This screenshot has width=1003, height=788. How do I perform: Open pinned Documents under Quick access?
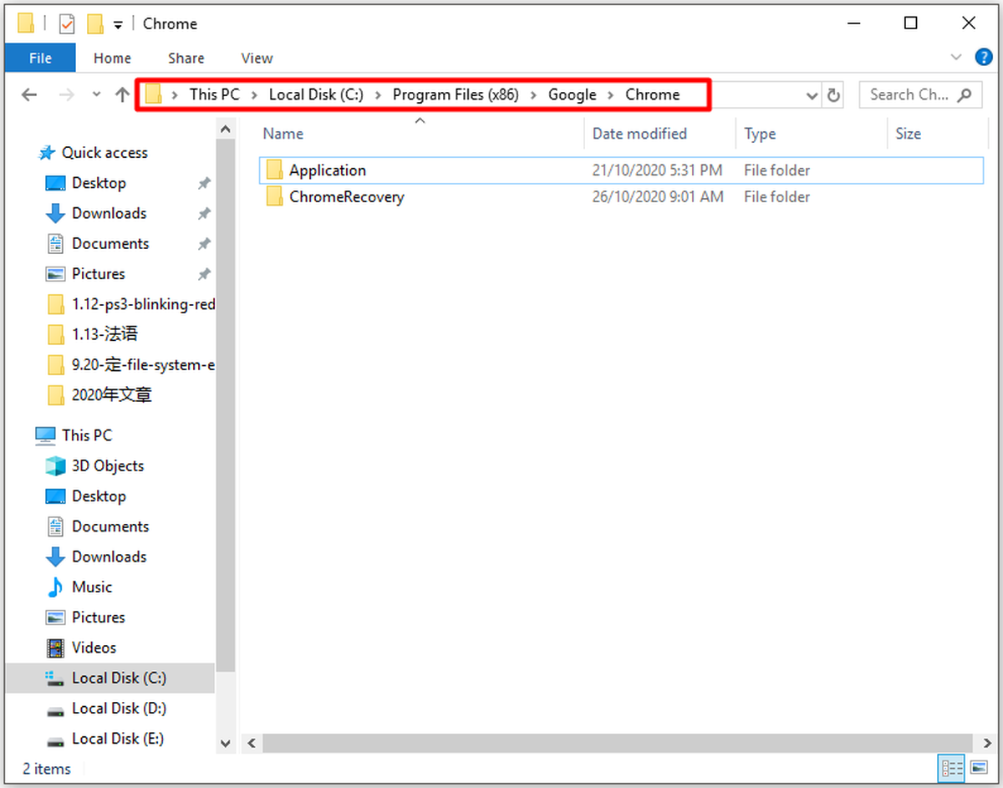pyautogui.click(x=110, y=244)
